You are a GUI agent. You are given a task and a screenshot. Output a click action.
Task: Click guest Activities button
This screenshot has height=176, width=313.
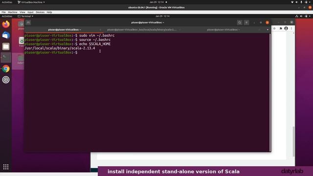7,16
